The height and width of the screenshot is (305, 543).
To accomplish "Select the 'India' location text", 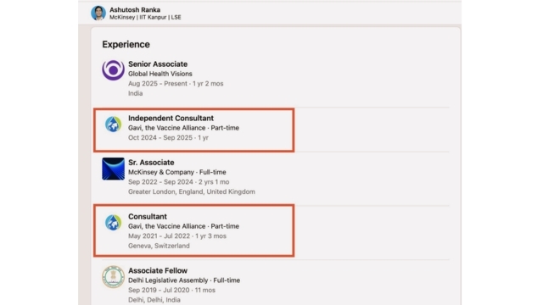I will pyautogui.click(x=136, y=93).
